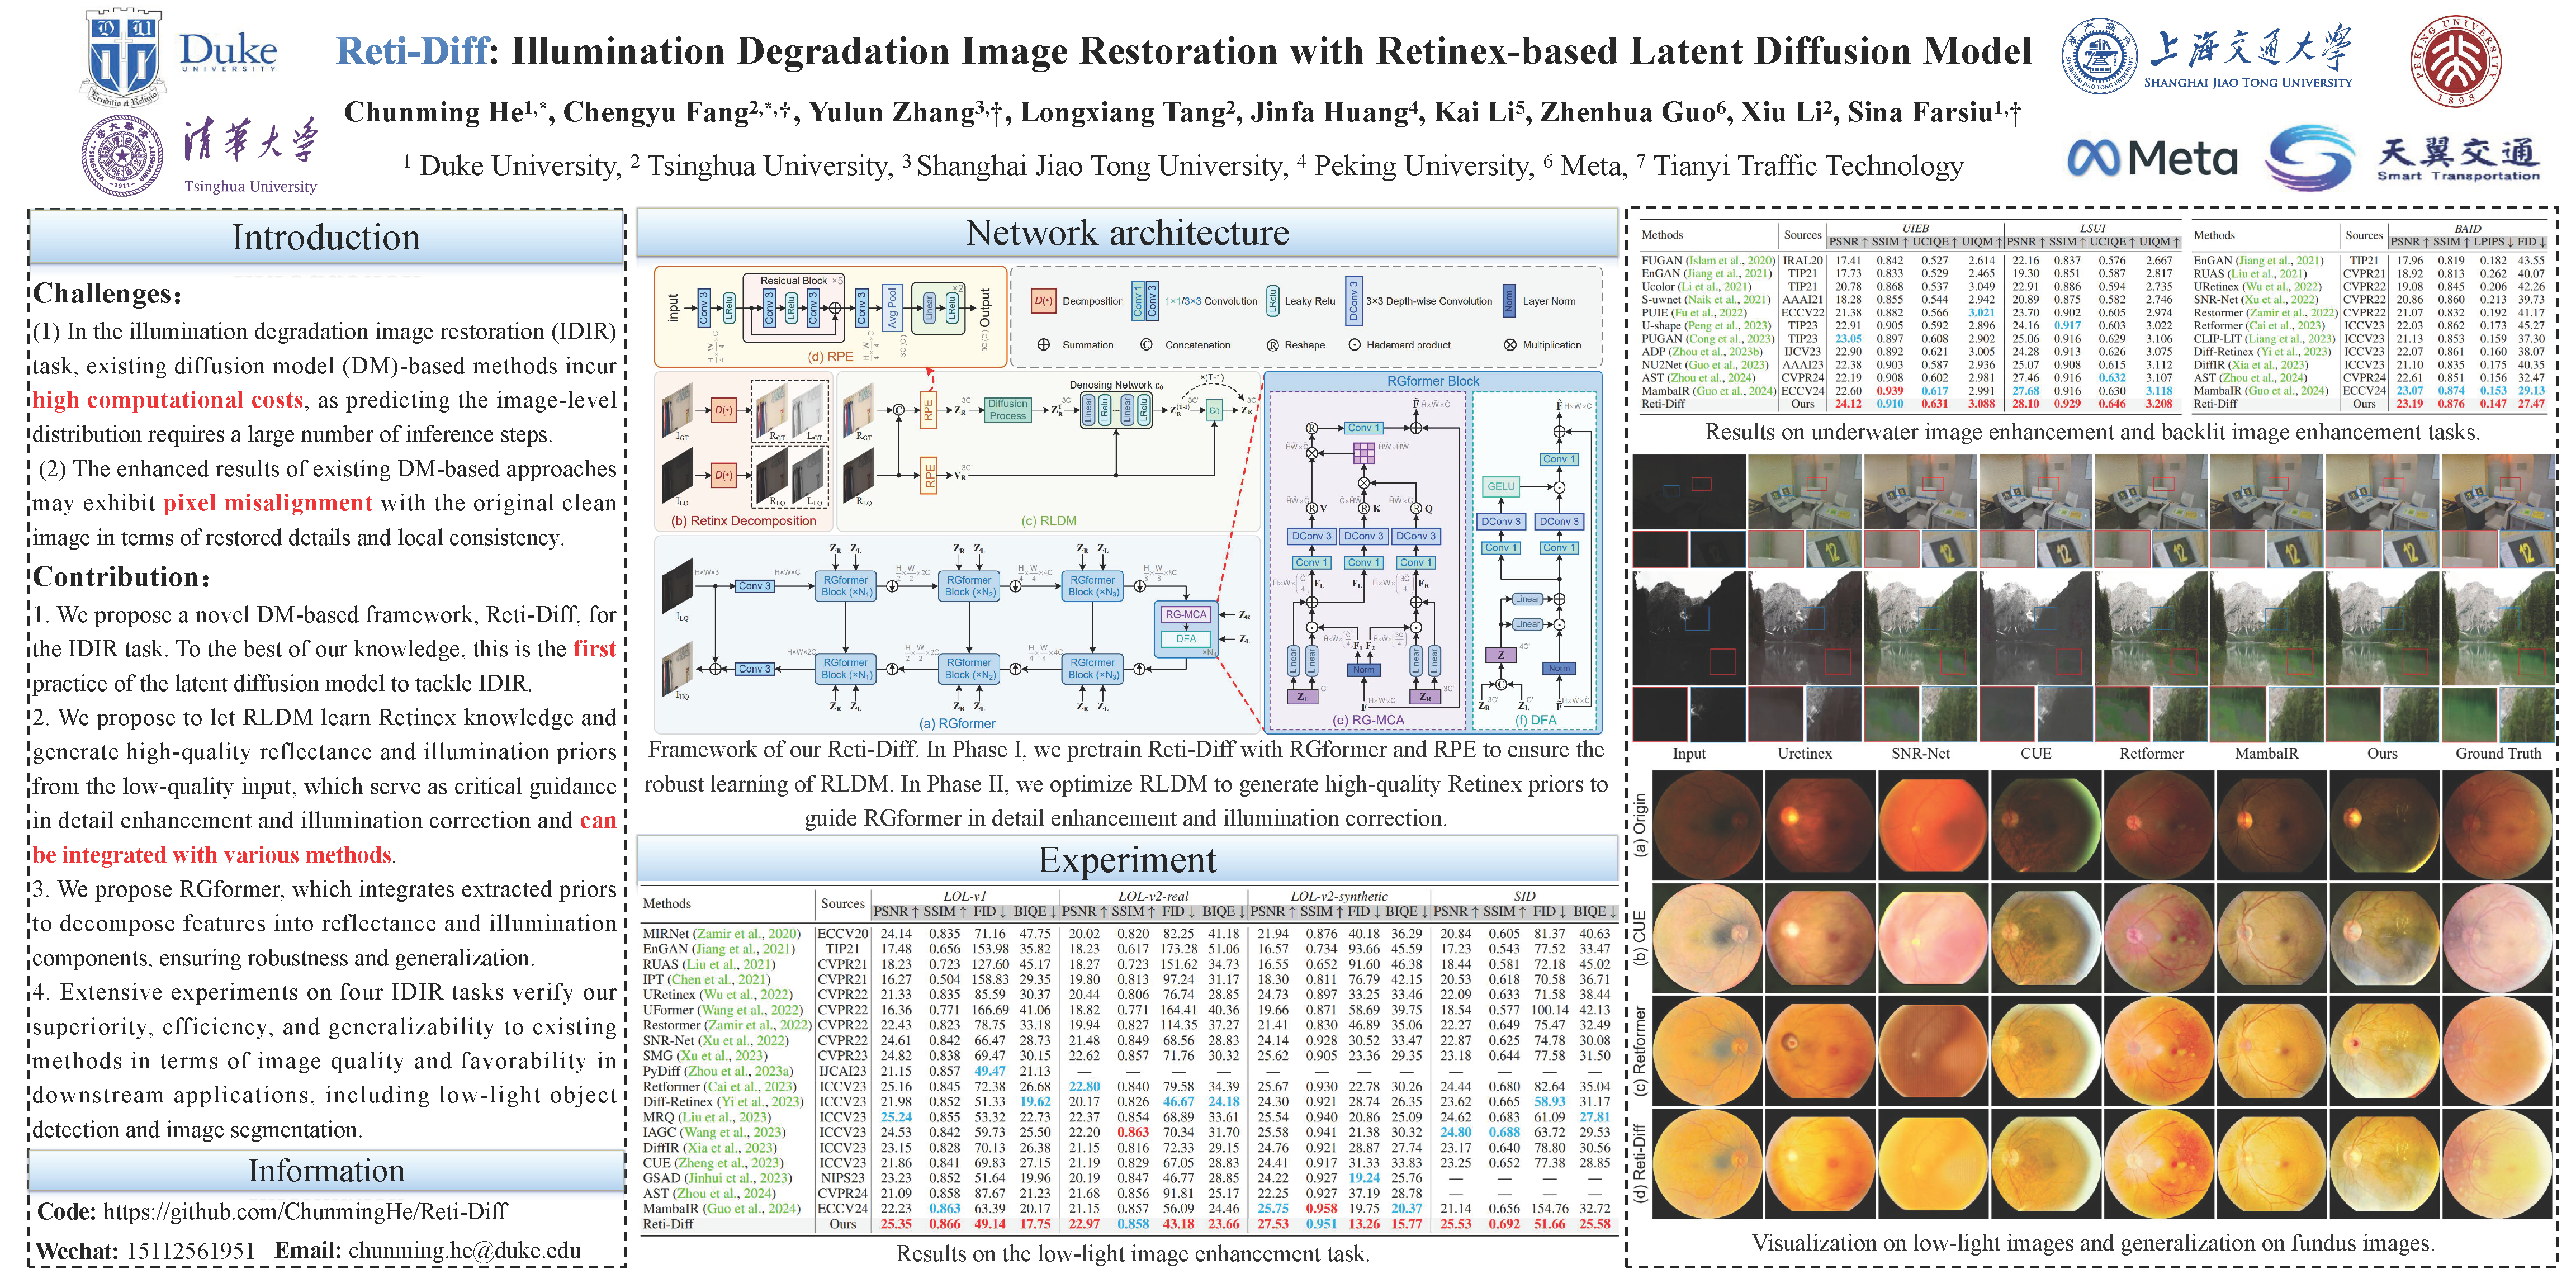Click the red Peking University seal
Screen dimensions: 2576x1288
click(x=2457, y=60)
